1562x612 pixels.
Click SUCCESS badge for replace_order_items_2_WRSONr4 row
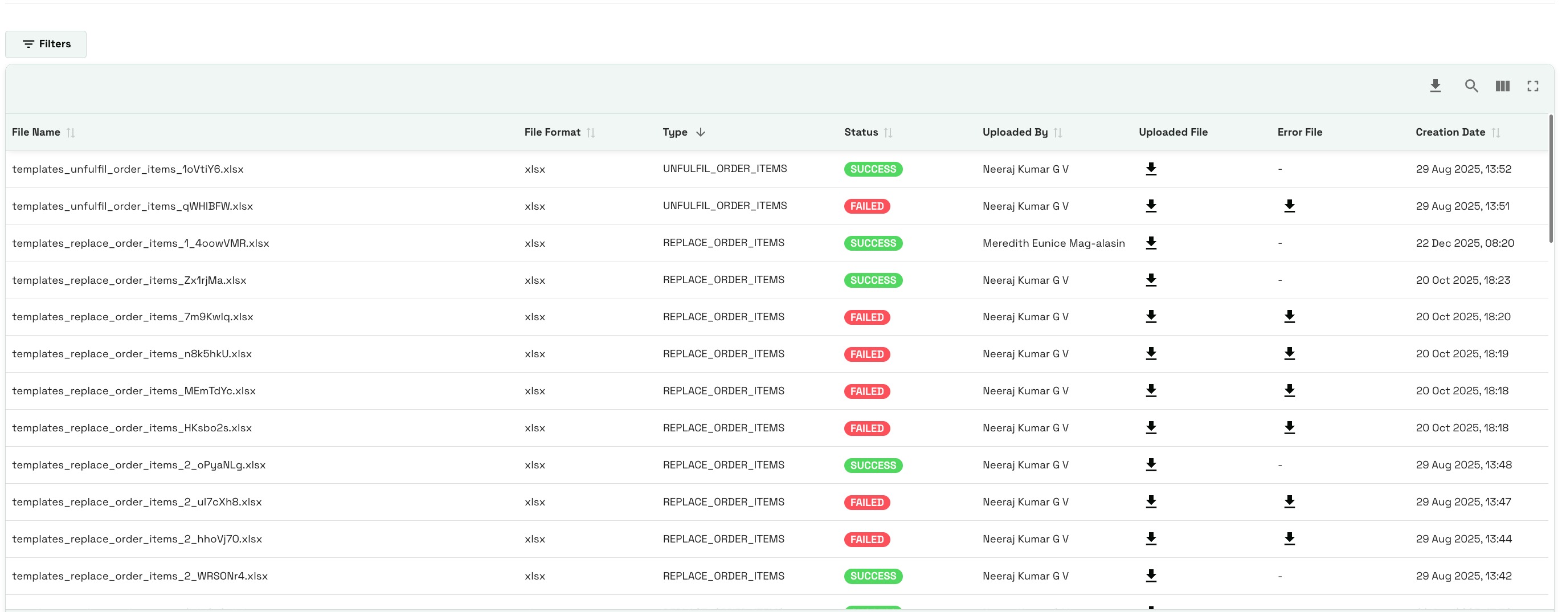(x=873, y=576)
